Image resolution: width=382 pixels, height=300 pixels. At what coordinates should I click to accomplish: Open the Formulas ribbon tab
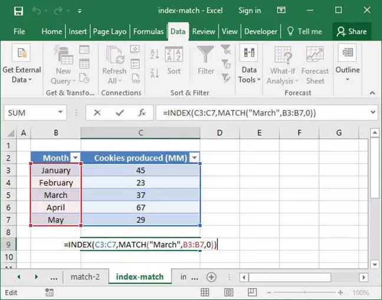click(149, 31)
